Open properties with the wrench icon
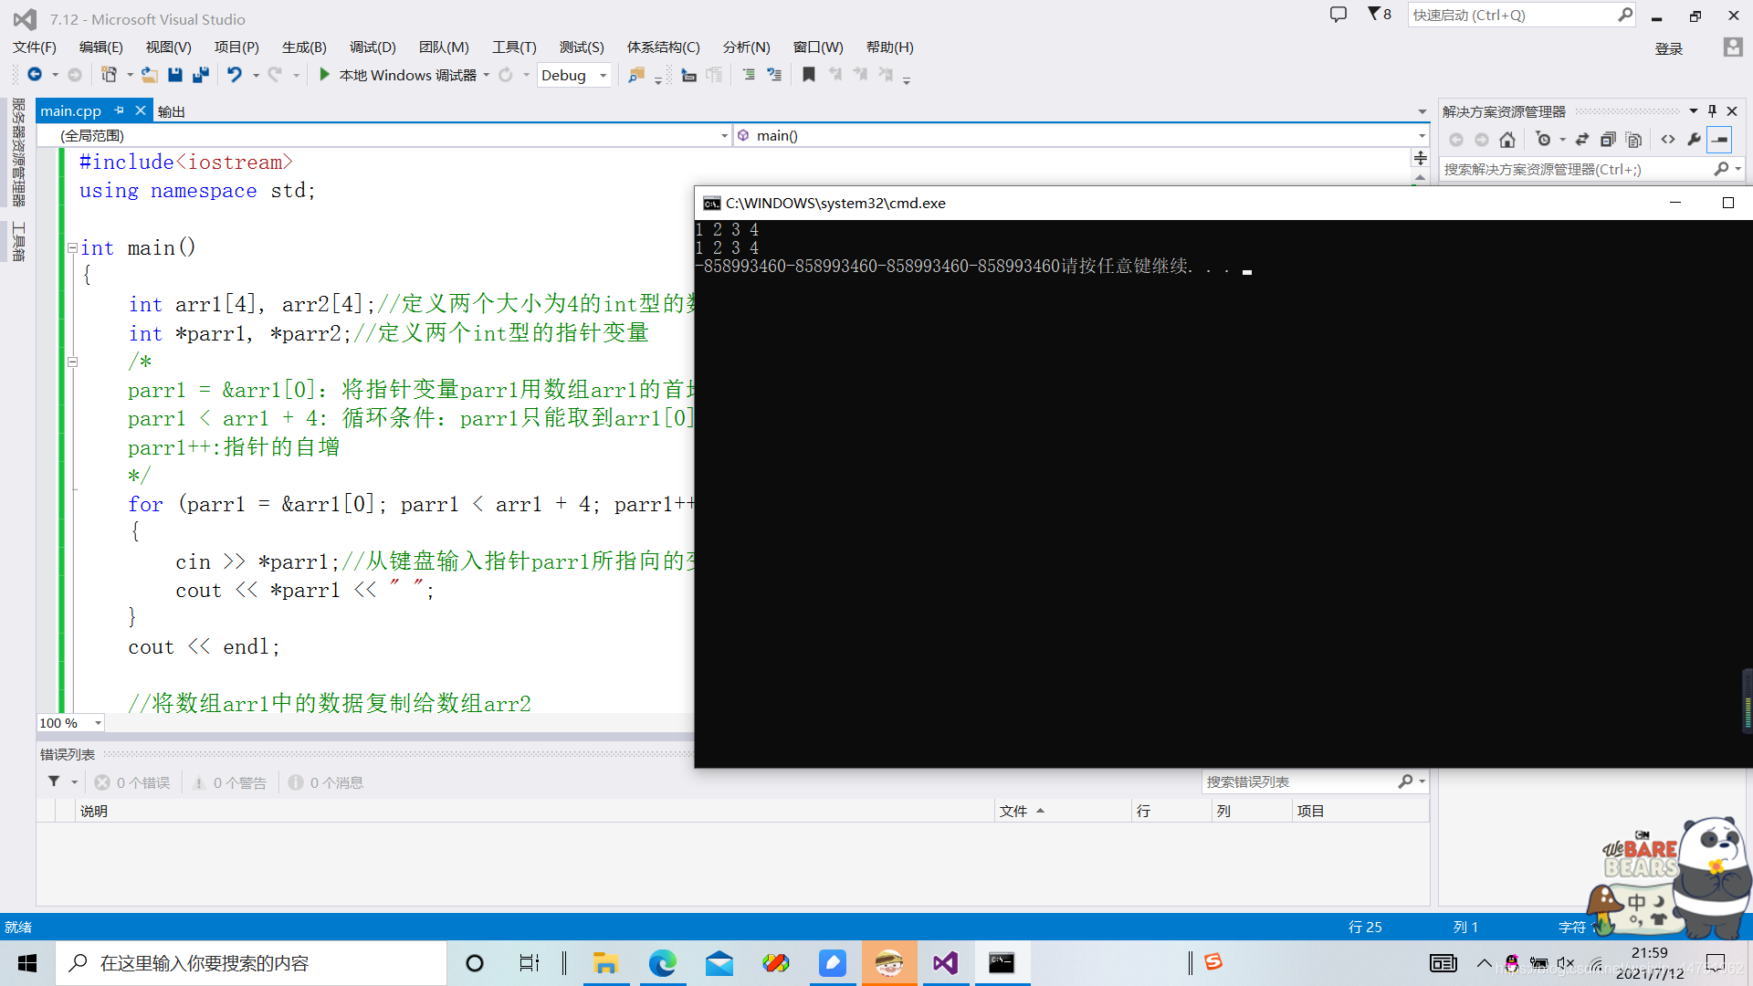This screenshot has height=986, width=1753. point(1694,140)
